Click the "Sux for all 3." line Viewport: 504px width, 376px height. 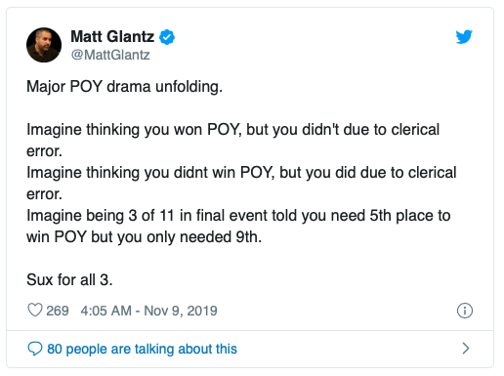[x=69, y=279]
